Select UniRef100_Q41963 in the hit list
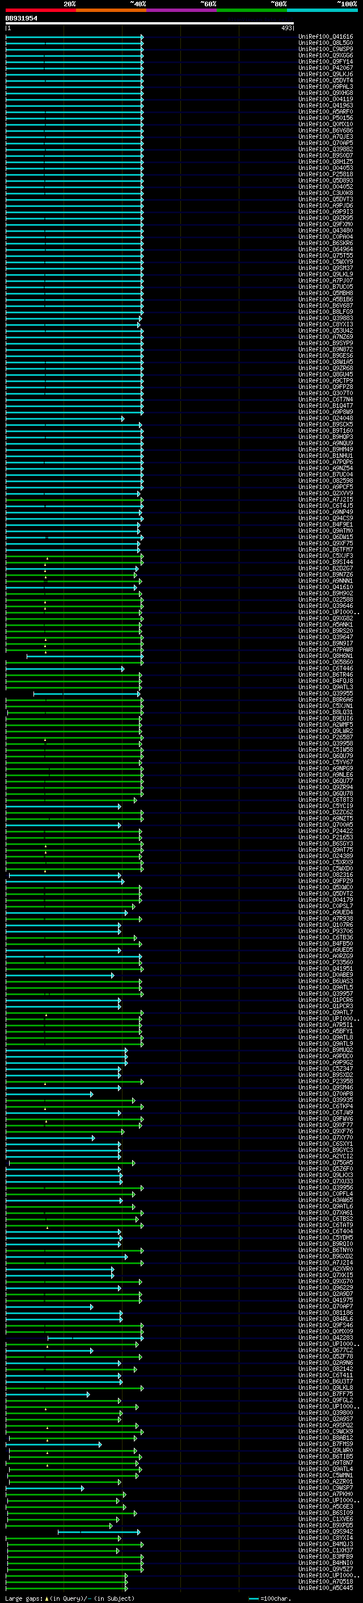Image resolution: width=363 pixels, height=1603 pixels. point(326,106)
